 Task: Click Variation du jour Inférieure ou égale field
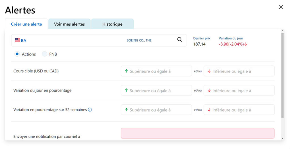[x=239, y=91]
